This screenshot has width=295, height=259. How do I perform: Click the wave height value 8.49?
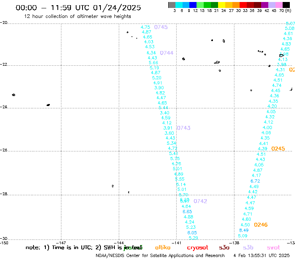pyautogui.click(x=244, y=230)
